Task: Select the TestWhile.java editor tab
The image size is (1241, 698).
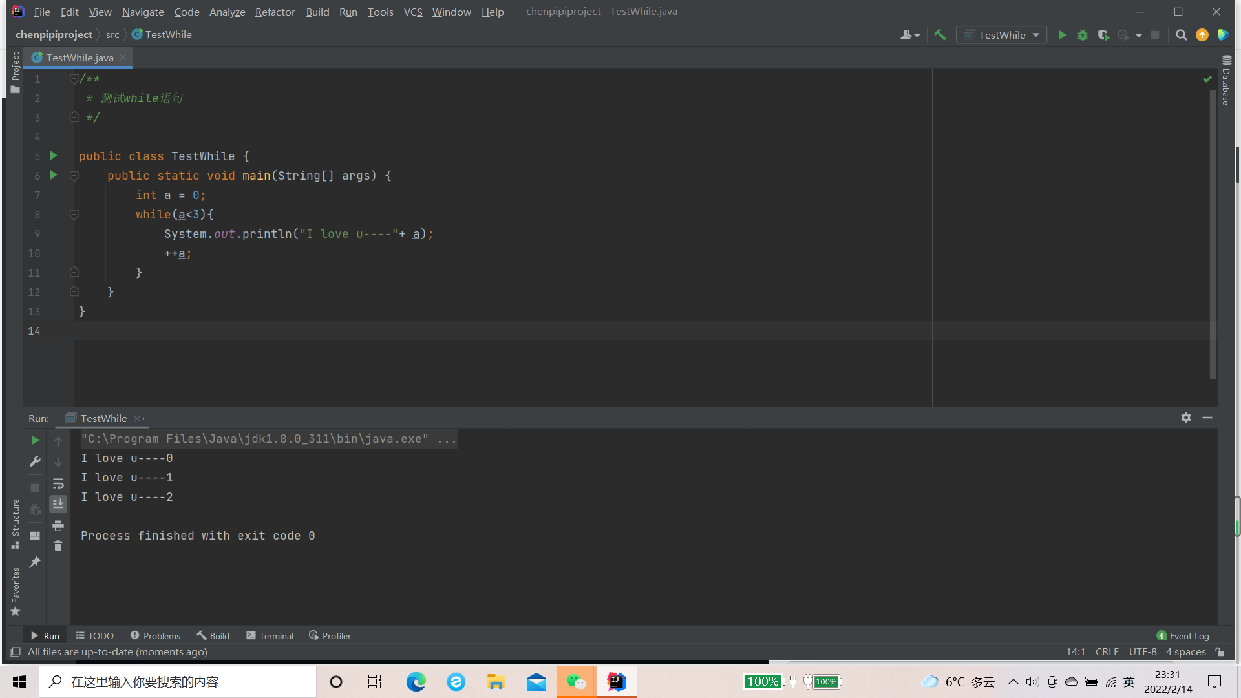Action: point(80,58)
